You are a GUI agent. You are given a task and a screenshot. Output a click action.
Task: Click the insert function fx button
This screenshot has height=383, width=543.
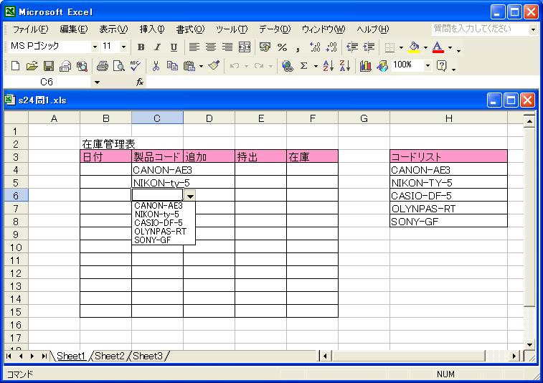[140, 82]
